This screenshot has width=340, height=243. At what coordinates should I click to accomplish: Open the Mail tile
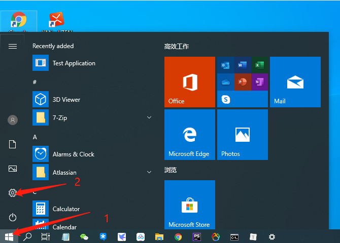click(x=295, y=82)
